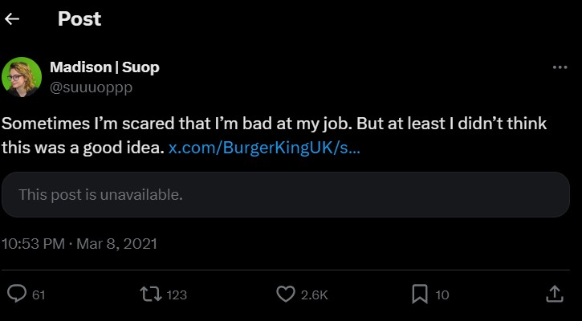Repost using the retweet arrows icon

[150, 295]
